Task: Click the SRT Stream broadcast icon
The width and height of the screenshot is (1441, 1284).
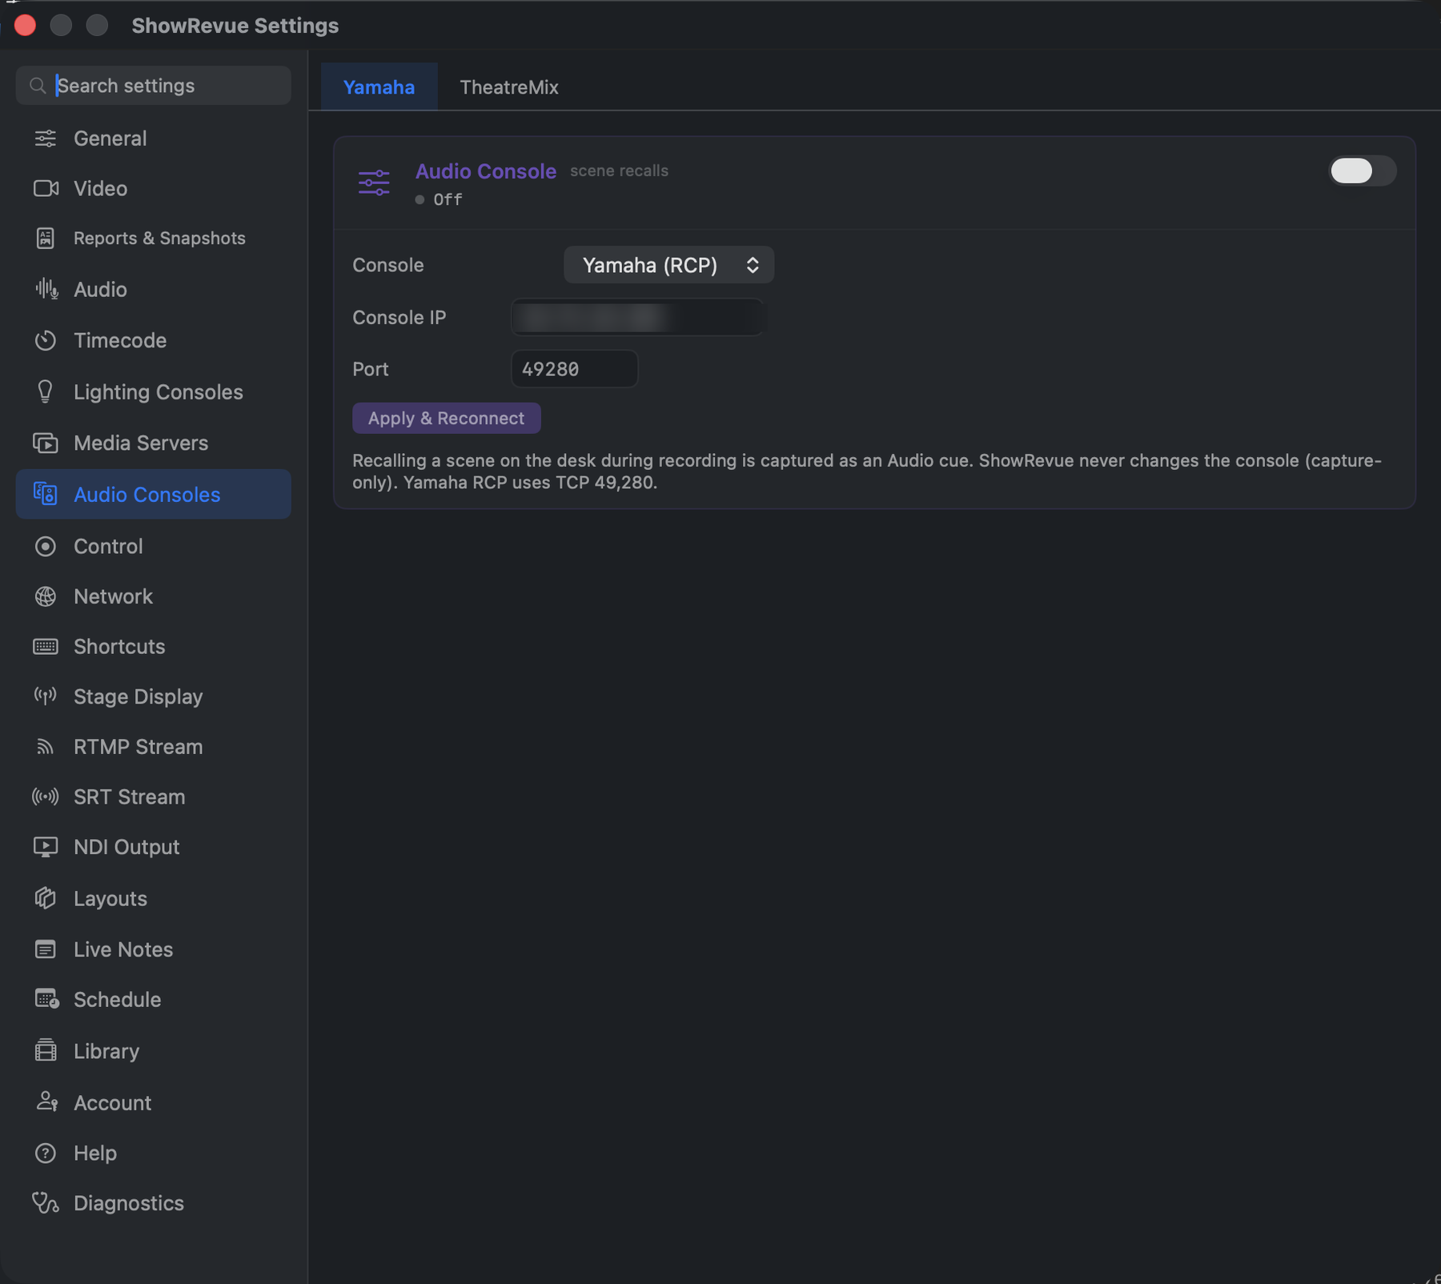Action: pos(46,796)
